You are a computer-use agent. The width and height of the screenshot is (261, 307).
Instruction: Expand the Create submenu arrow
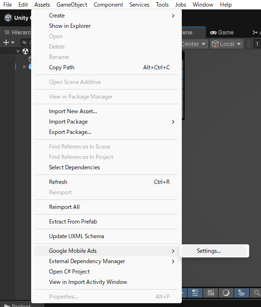click(x=173, y=16)
